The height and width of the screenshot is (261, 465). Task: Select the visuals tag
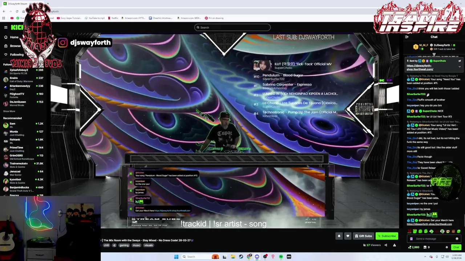pyautogui.click(x=149, y=245)
